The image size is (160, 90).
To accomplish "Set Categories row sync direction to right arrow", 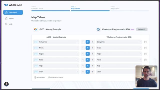I will coord(92,42).
